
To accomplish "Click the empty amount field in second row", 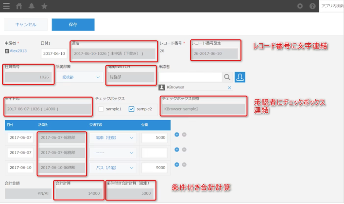I will [155, 153].
